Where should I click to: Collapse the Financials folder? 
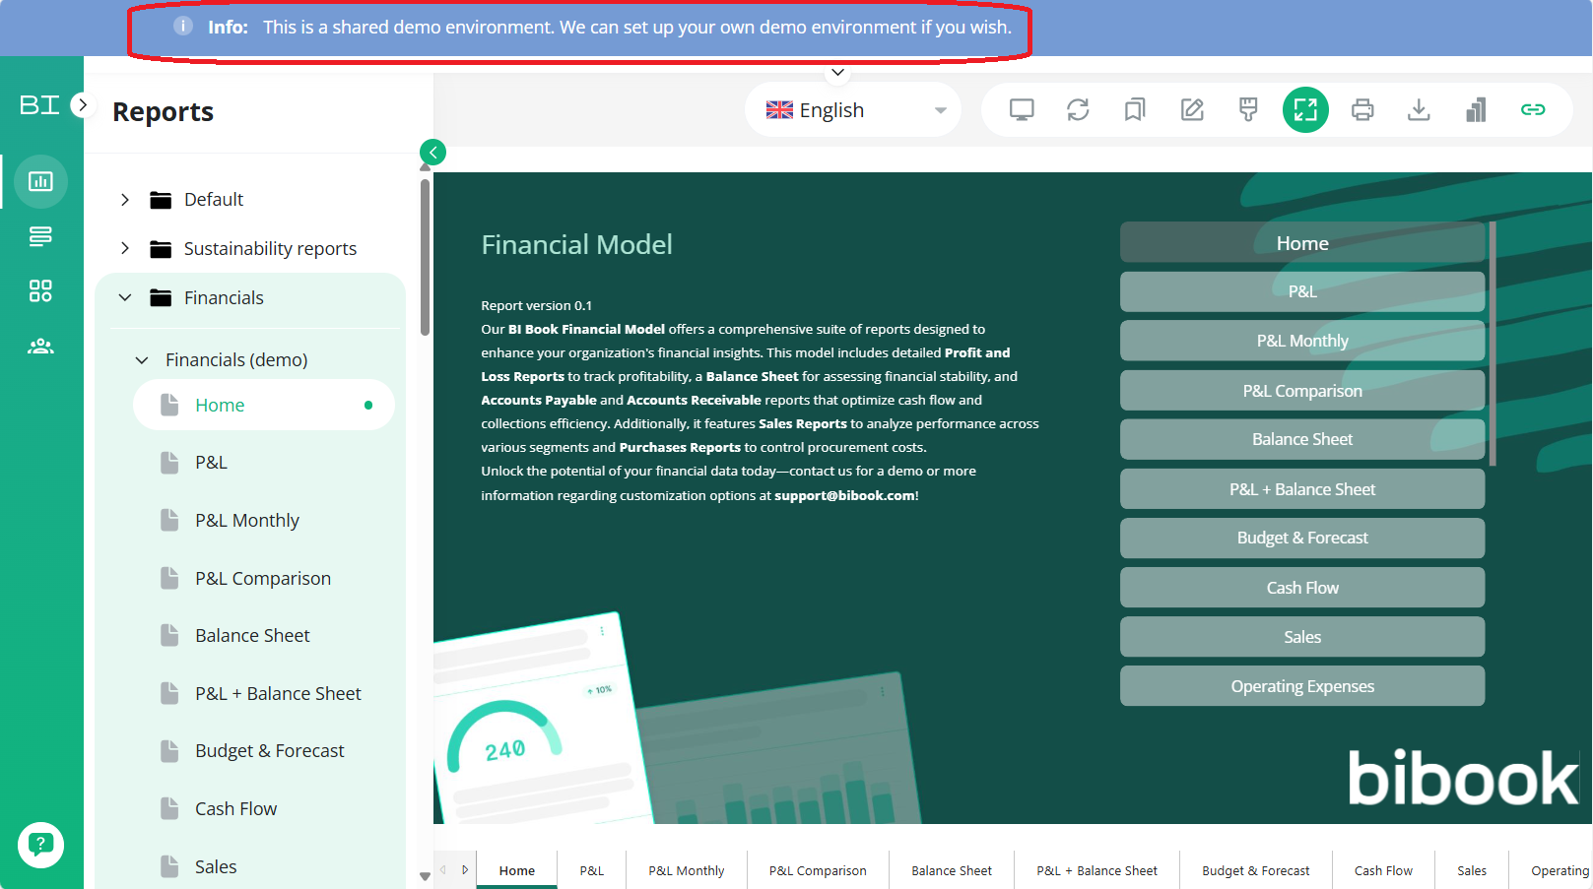[x=125, y=297]
